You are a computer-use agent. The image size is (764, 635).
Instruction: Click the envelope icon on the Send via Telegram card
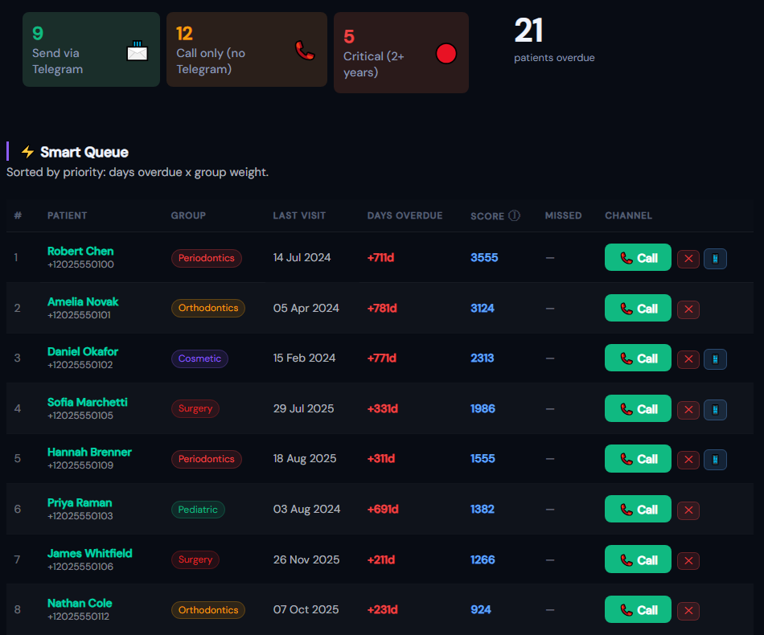pos(138,51)
